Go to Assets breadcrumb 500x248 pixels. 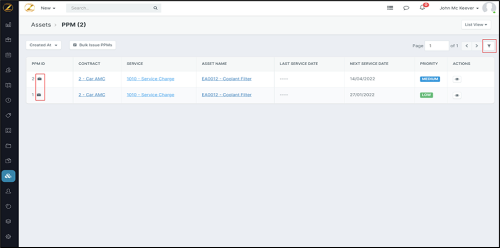click(41, 24)
